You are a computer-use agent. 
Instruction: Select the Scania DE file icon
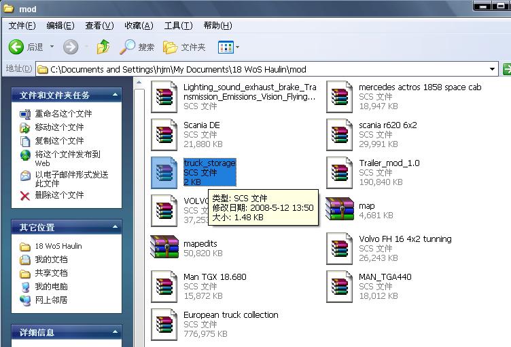164,134
